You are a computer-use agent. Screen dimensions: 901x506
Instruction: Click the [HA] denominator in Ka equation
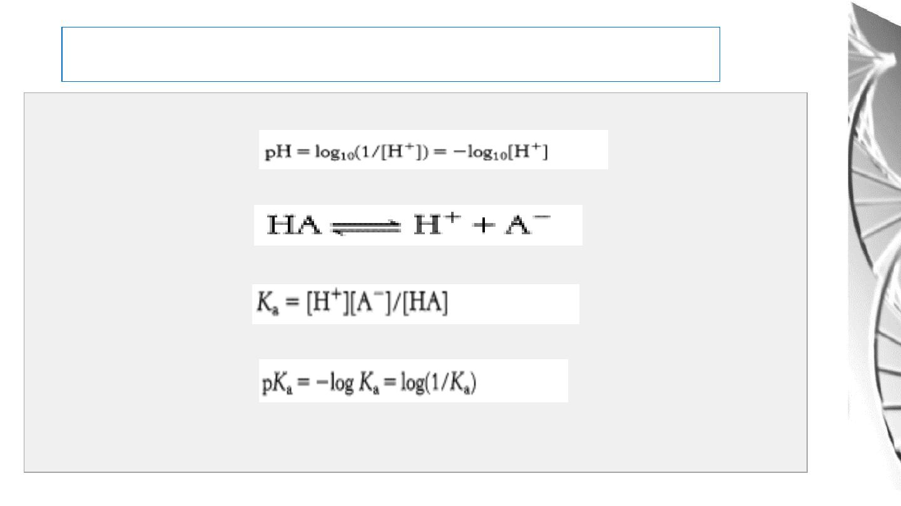pos(427,304)
